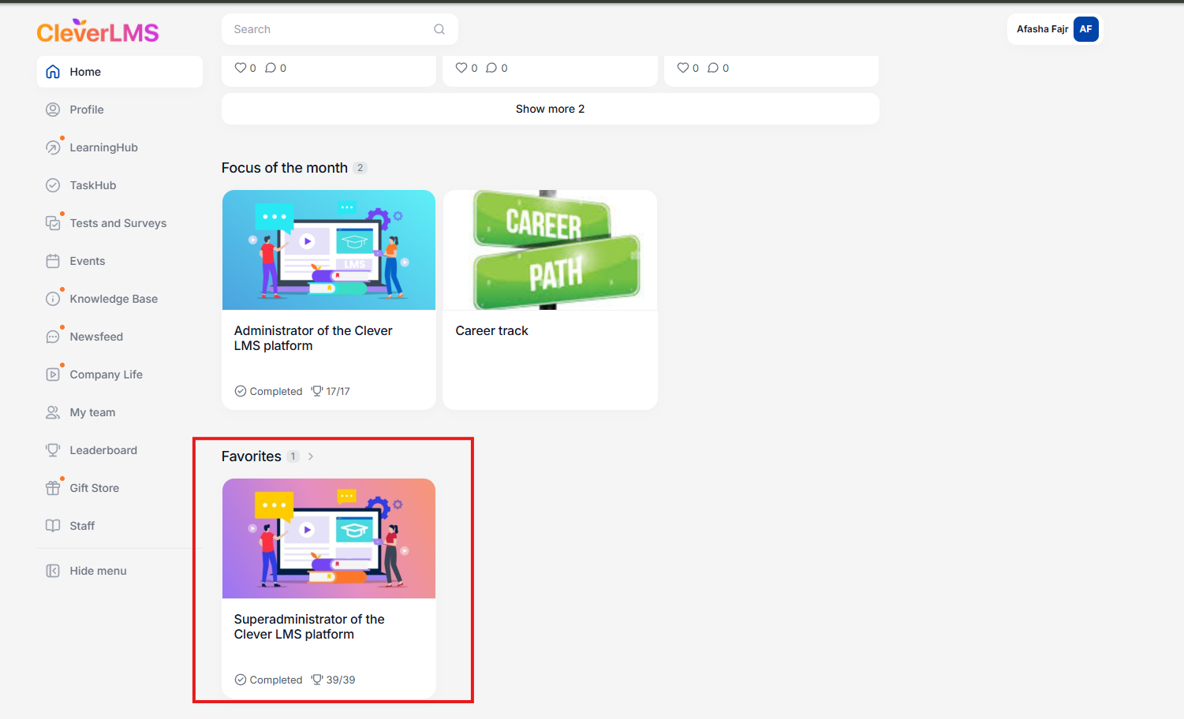1184x719 pixels.
Task: Open comments on the second post card
Action: pos(491,68)
